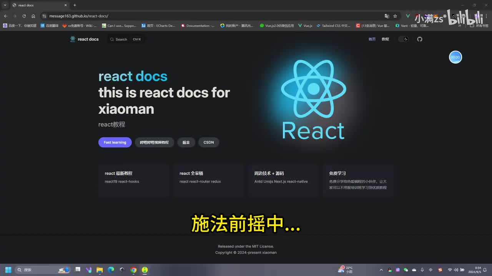This screenshot has height=276, width=492.
Task: Open the Windows Start menu
Action: [8, 270]
